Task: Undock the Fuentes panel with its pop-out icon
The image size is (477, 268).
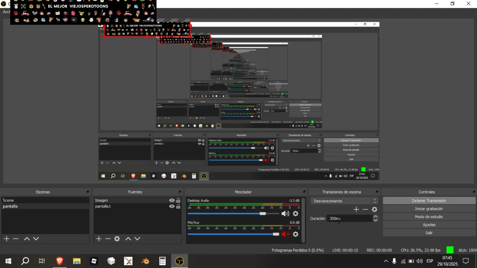Action: (180, 192)
